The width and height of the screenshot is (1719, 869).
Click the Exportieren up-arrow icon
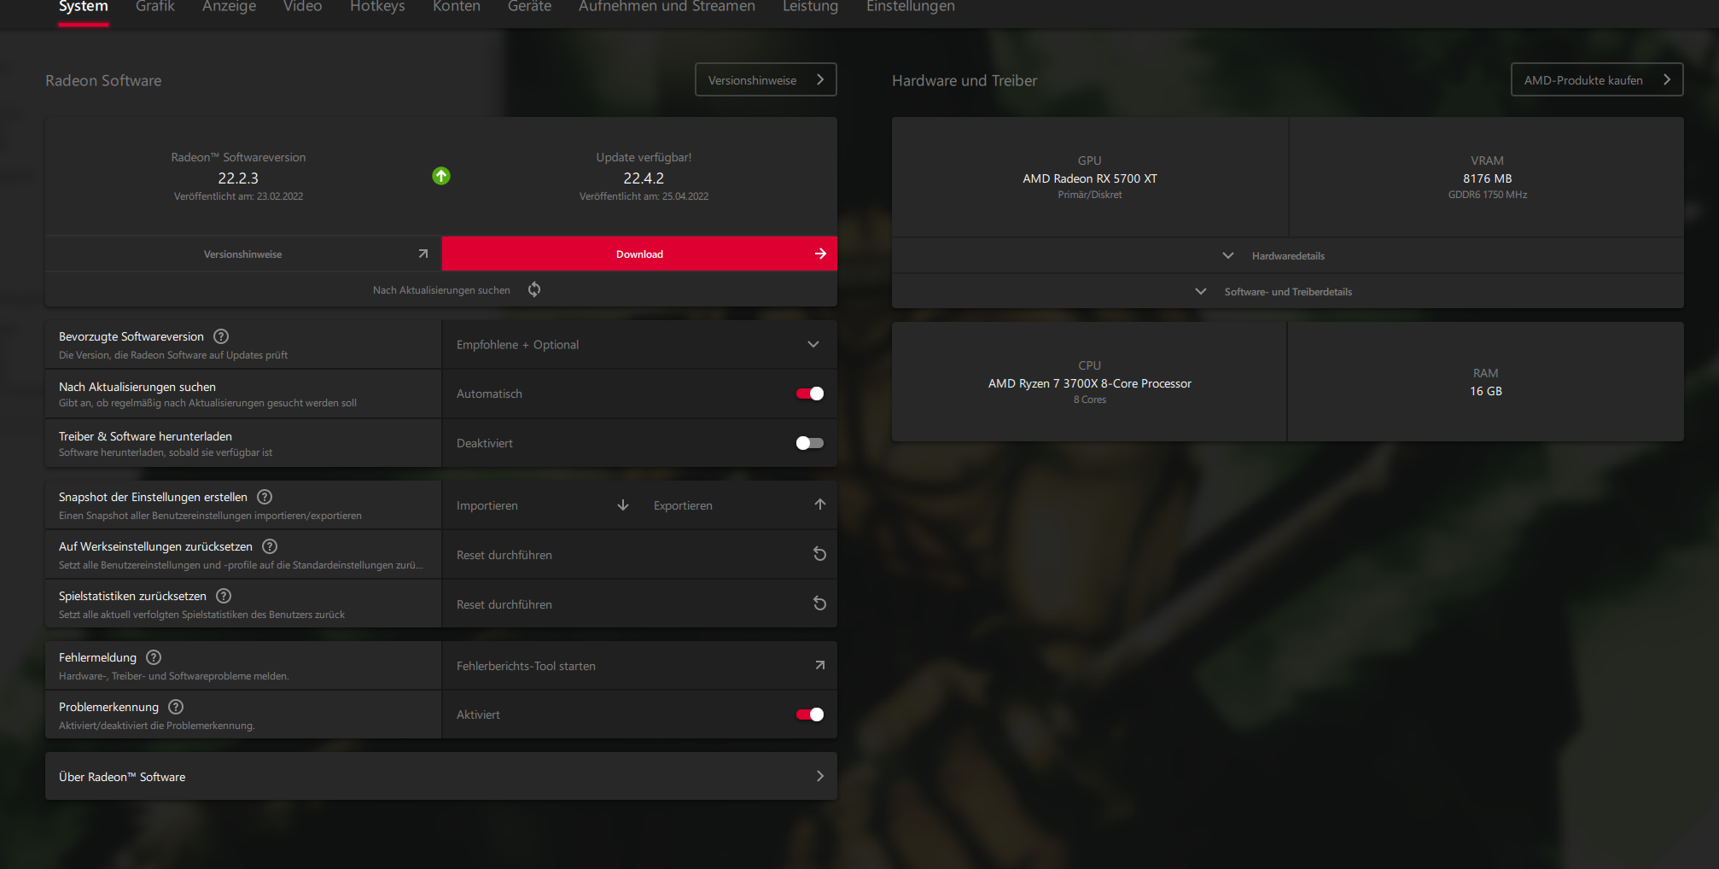[820, 504]
